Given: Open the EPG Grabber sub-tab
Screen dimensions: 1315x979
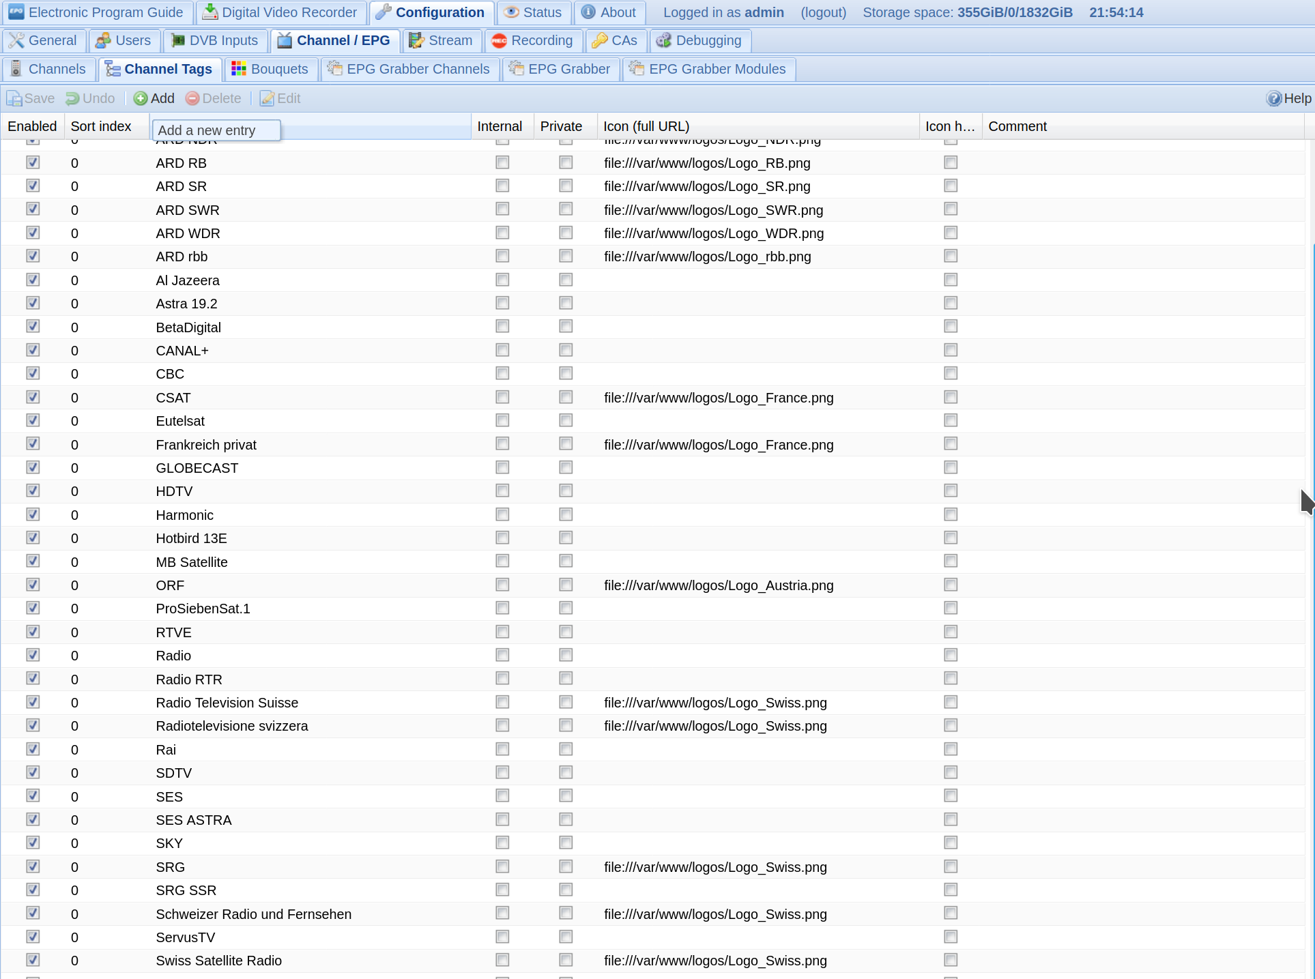Looking at the screenshot, I should point(561,69).
